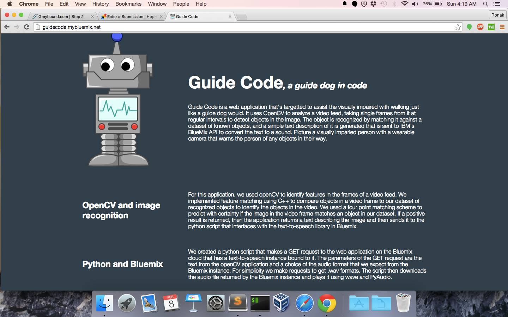The image size is (508, 317).
Task: Open the History menu
Action: click(101, 4)
